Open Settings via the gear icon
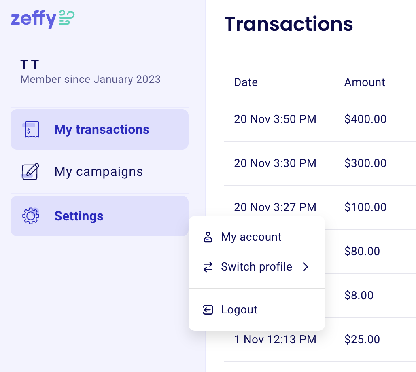416x372 pixels. 30,216
